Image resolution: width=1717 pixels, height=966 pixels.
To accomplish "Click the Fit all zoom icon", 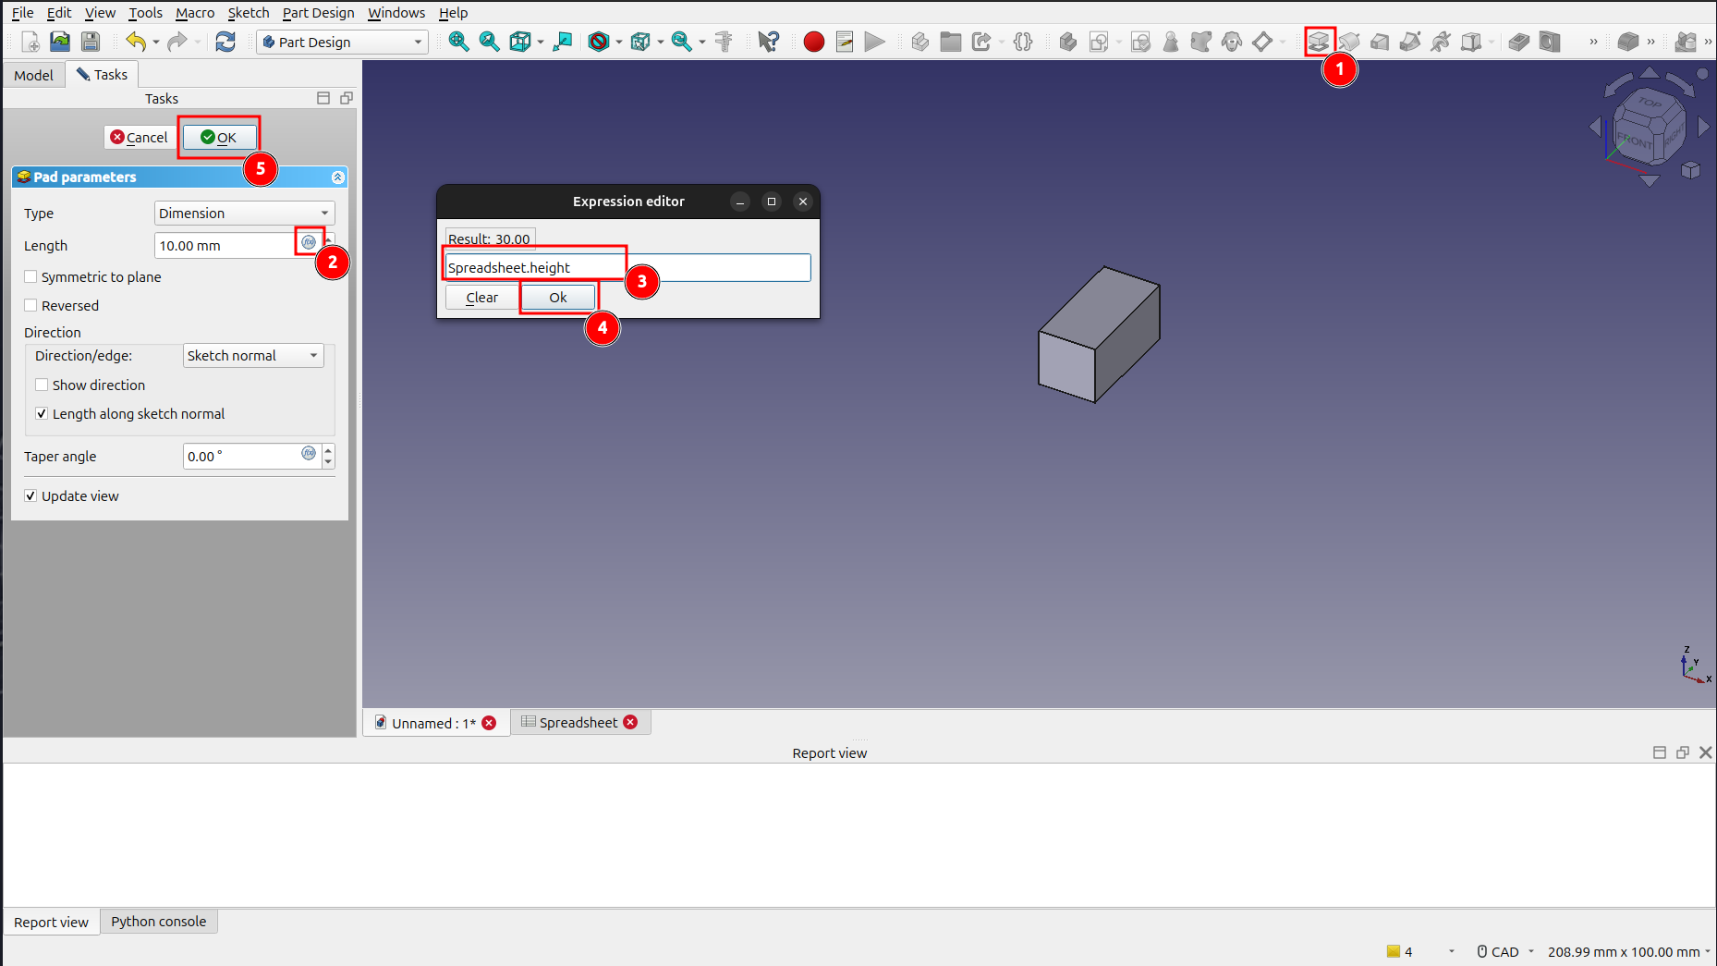I will click(458, 42).
